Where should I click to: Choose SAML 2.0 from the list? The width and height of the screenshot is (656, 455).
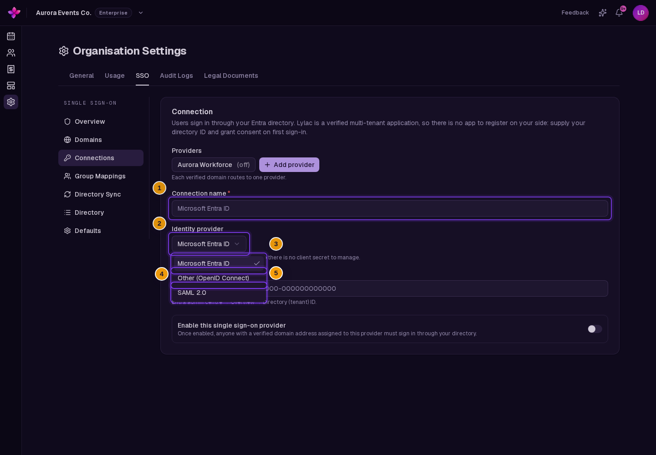(219, 293)
